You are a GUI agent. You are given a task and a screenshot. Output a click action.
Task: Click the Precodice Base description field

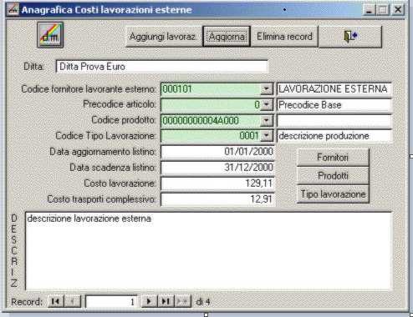coord(334,105)
